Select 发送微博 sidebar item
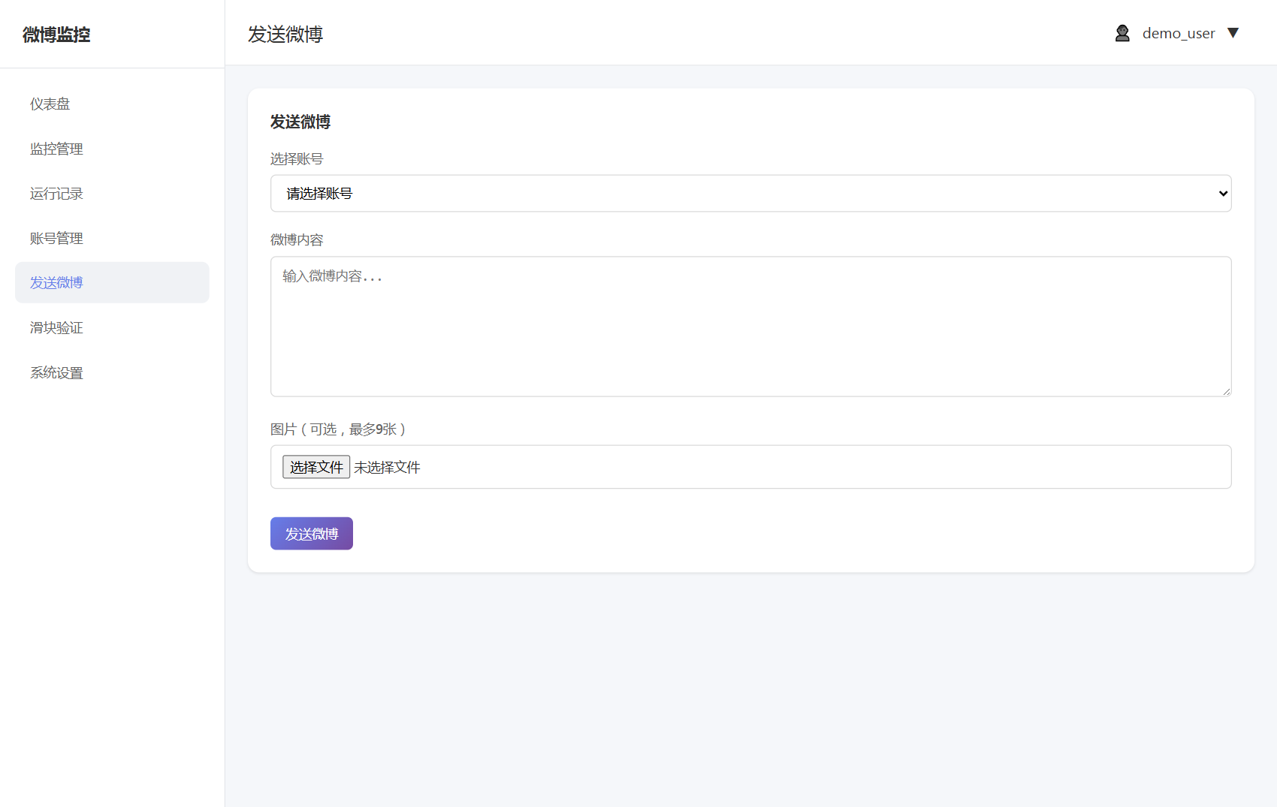Image resolution: width=1277 pixels, height=807 pixels. pos(112,282)
